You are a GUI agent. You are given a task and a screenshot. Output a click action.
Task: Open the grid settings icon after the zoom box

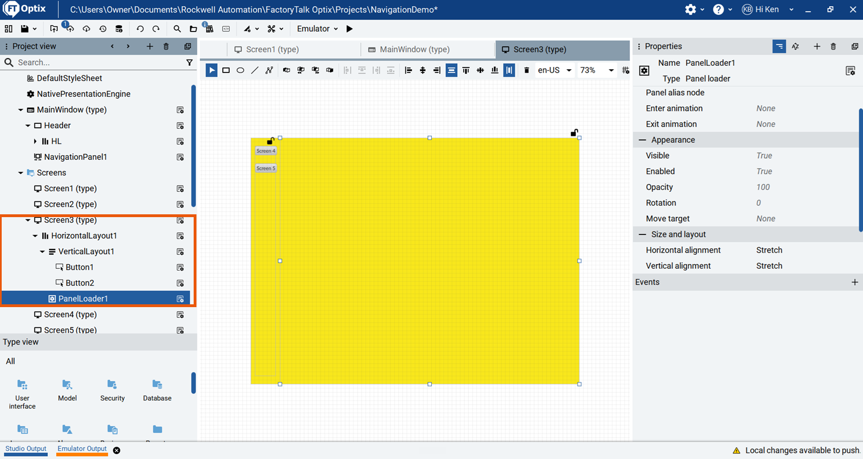pos(625,70)
